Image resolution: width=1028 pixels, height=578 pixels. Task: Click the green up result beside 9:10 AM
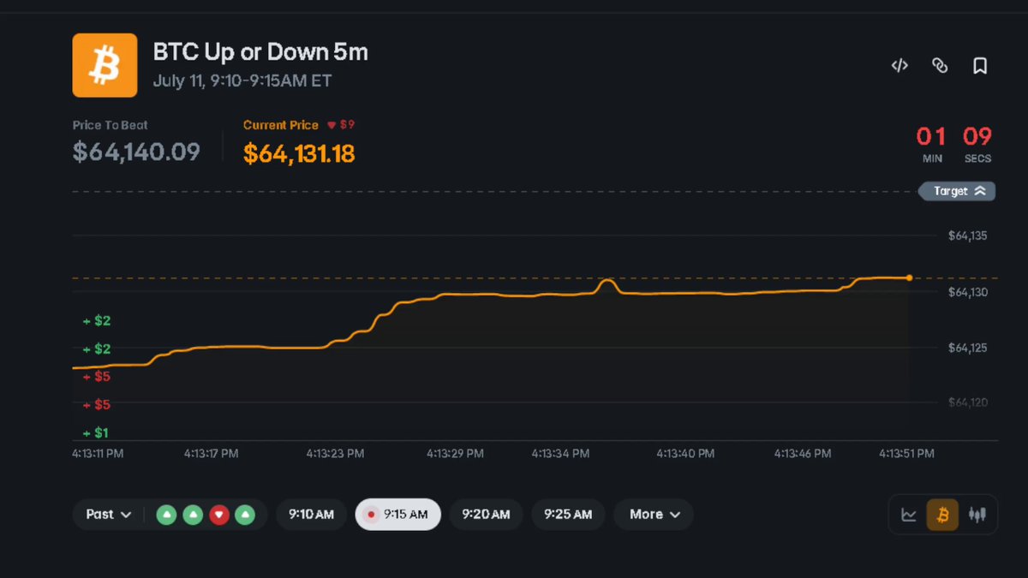(245, 515)
